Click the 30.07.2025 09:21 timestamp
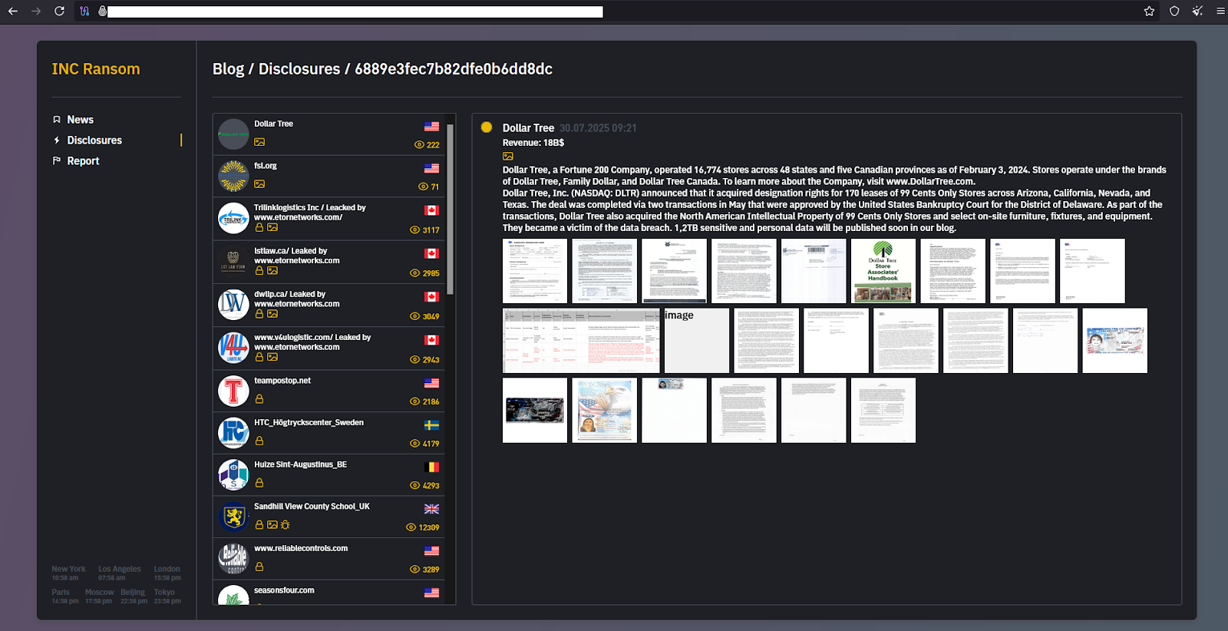 pos(598,128)
